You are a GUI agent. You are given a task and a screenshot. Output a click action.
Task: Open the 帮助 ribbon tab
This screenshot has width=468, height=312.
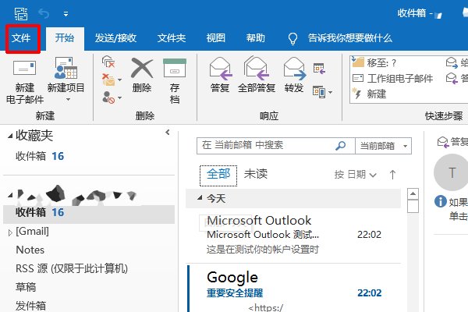coord(256,38)
